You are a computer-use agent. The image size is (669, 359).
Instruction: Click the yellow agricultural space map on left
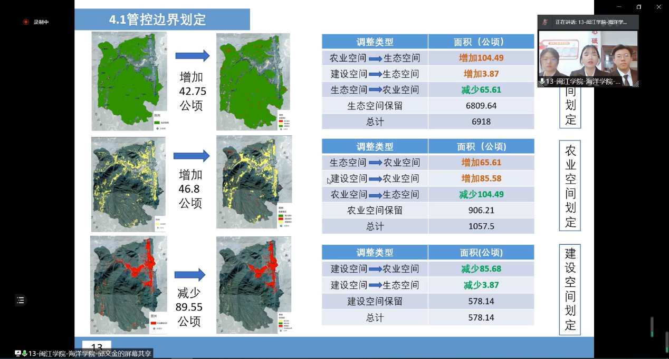pyautogui.click(x=128, y=184)
